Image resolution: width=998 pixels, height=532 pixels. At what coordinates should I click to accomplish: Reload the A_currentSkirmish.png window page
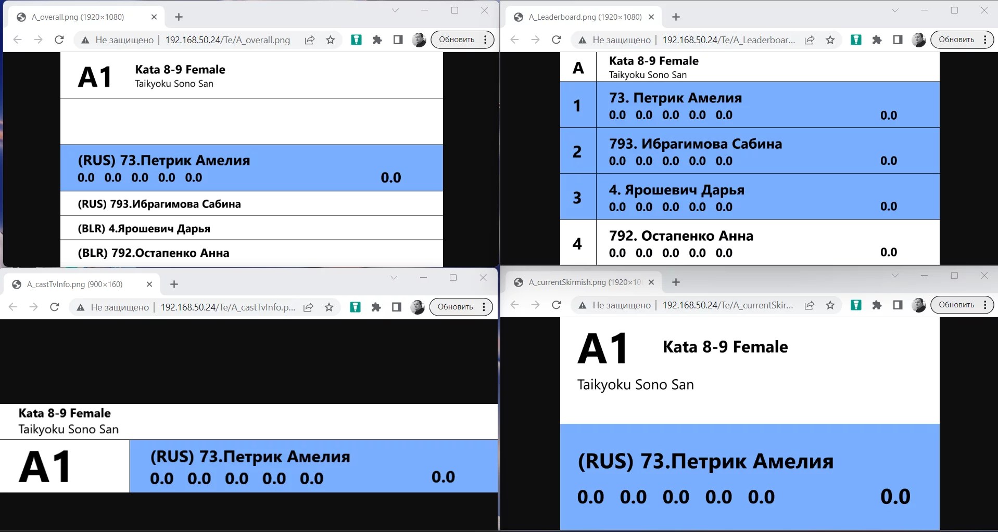pos(557,305)
